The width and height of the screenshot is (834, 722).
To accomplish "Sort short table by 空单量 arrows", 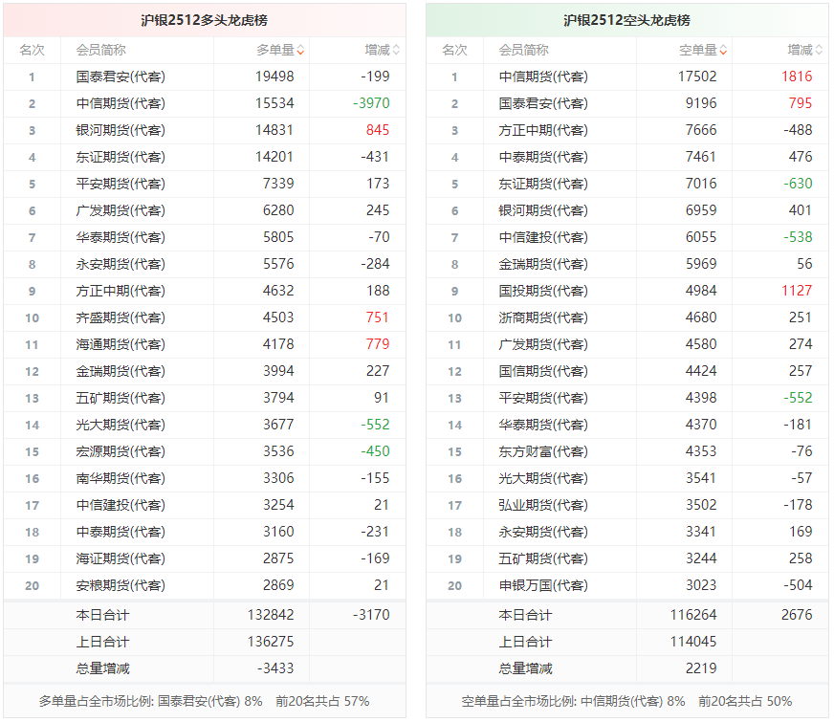I will click(x=723, y=51).
